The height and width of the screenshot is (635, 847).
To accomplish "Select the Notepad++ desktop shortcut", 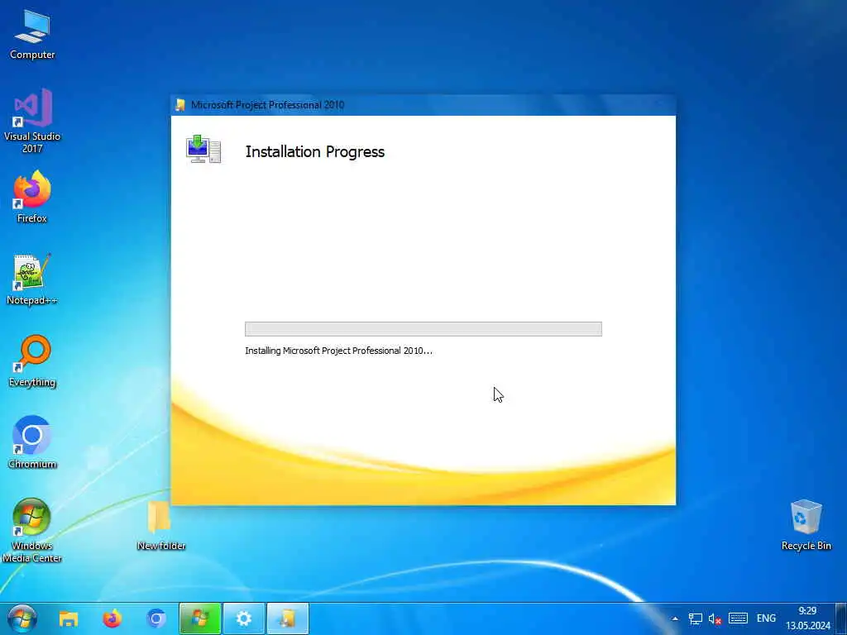I will (x=32, y=279).
